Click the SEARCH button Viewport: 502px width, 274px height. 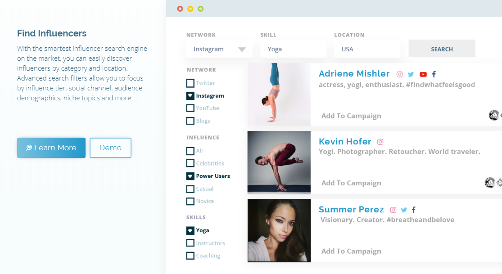[x=442, y=49]
